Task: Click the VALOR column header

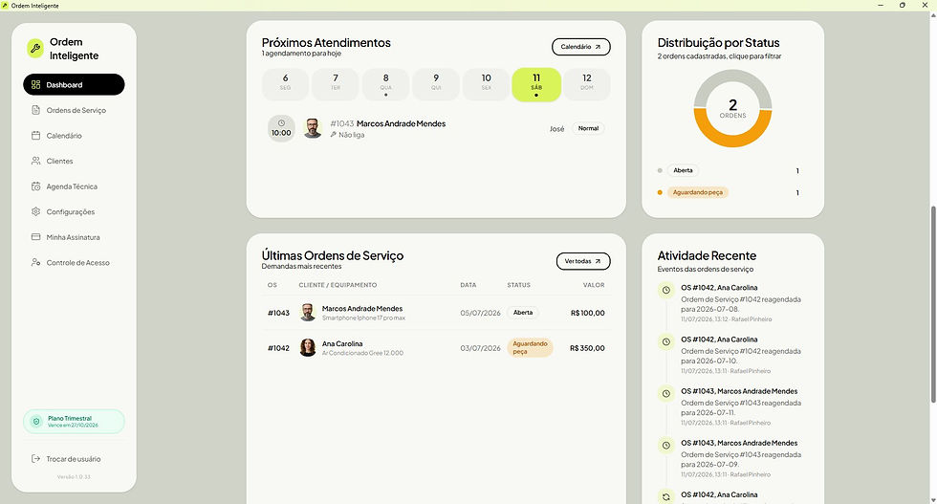Action: pos(594,285)
